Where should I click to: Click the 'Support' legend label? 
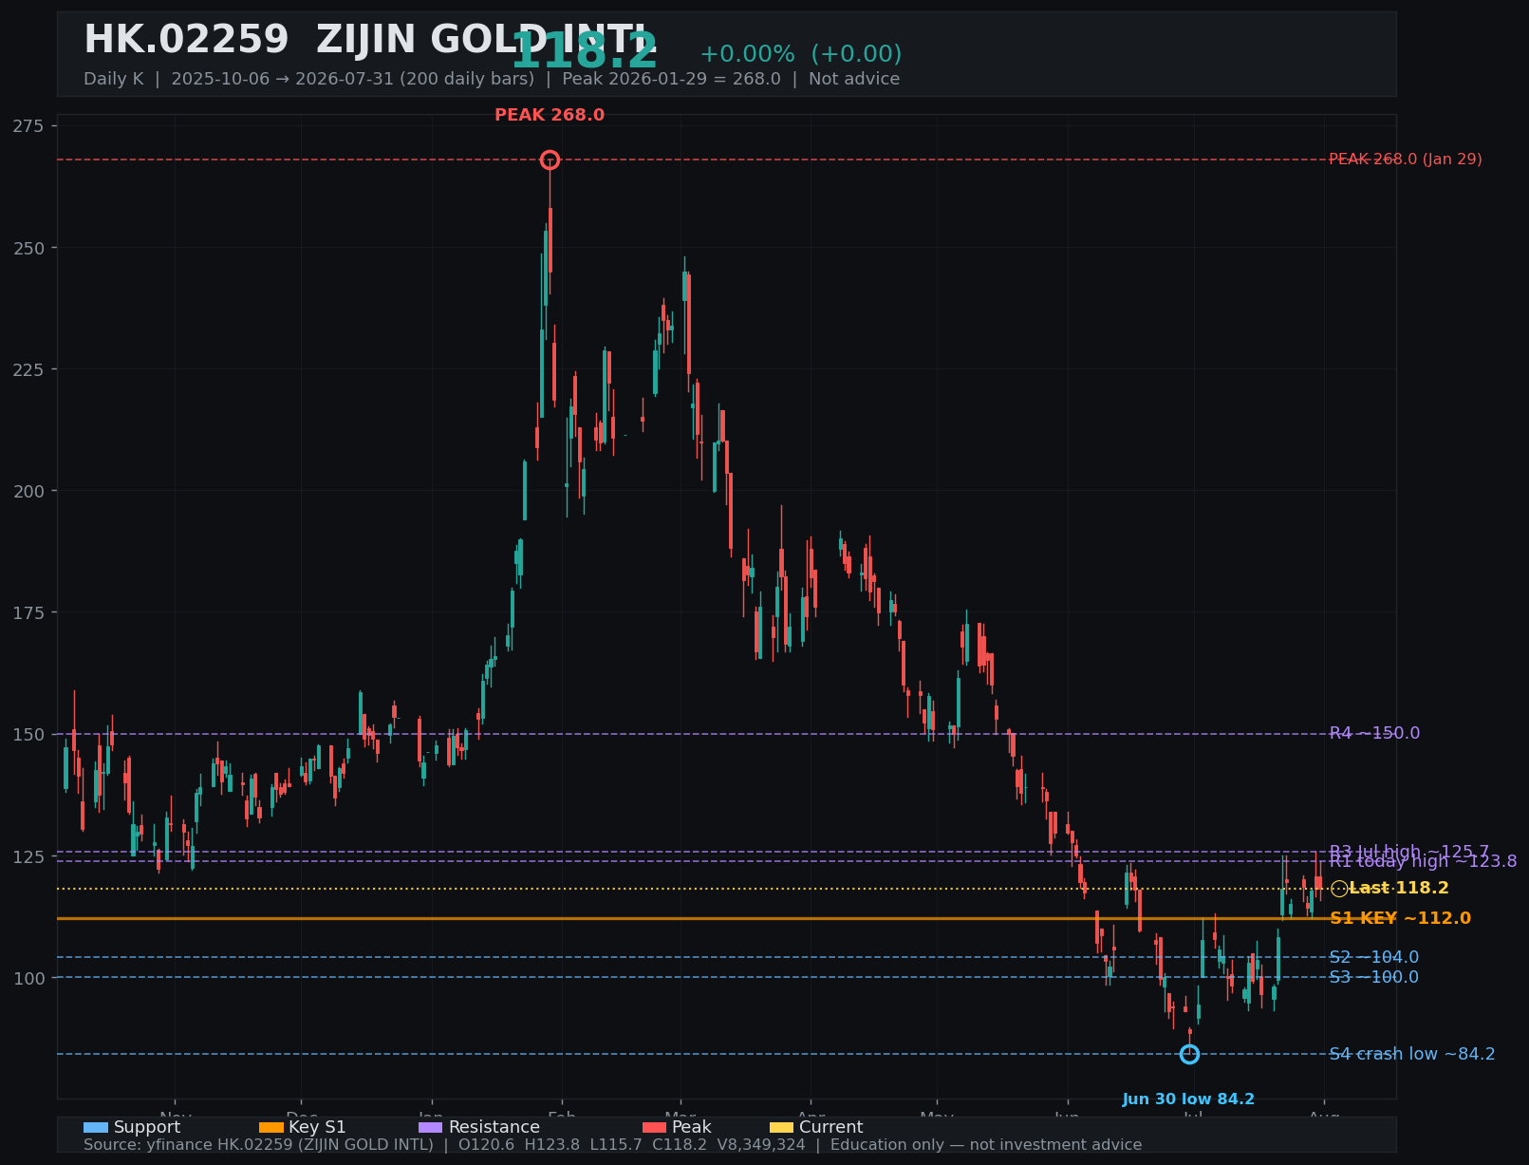147,1128
